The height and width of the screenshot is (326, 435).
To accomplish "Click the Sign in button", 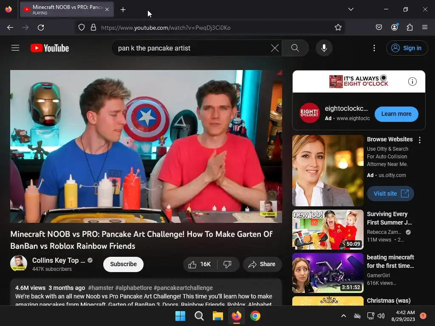I will tap(407, 48).
